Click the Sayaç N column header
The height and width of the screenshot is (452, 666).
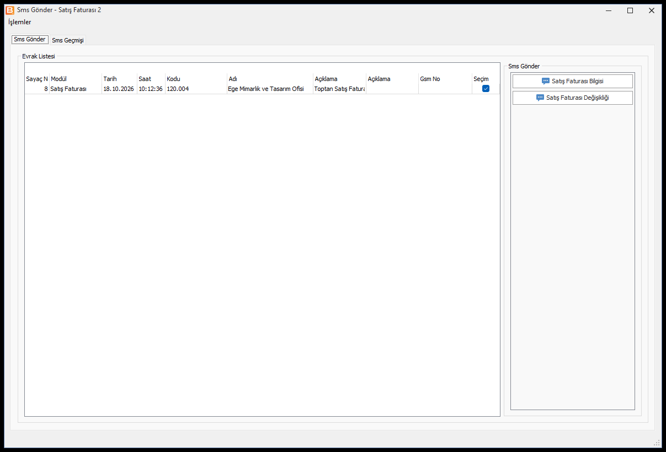tap(37, 79)
